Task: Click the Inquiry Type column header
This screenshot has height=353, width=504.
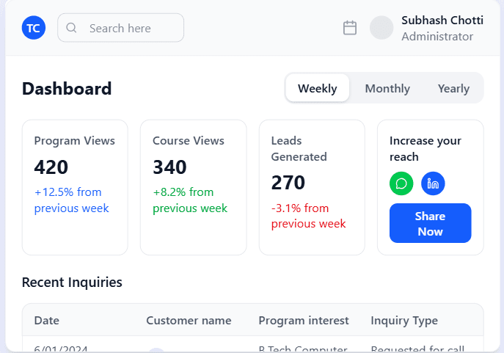Action: pyautogui.click(x=404, y=321)
